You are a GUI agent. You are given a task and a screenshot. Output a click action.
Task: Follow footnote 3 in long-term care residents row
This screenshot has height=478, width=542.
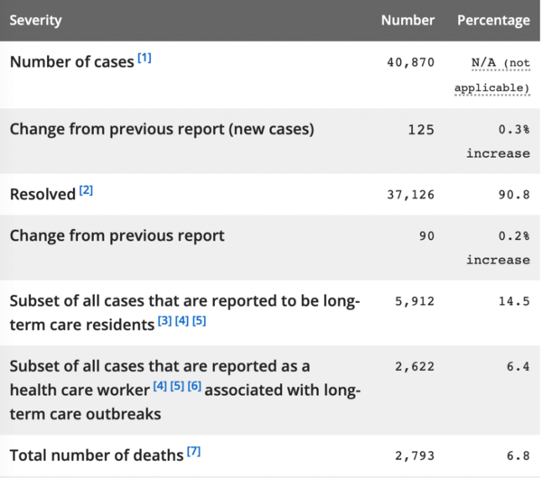[164, 322]
